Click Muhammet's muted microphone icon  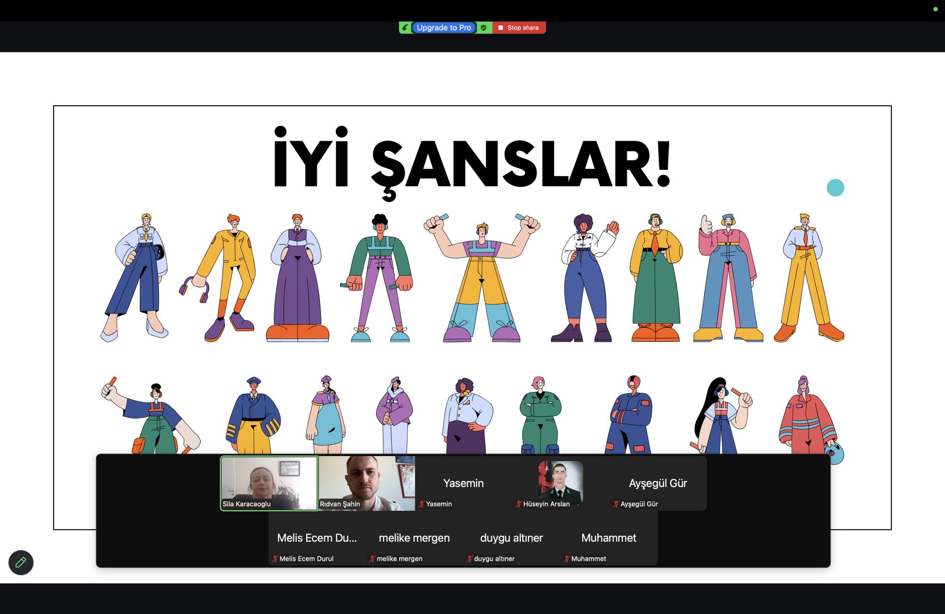(567, 558)
